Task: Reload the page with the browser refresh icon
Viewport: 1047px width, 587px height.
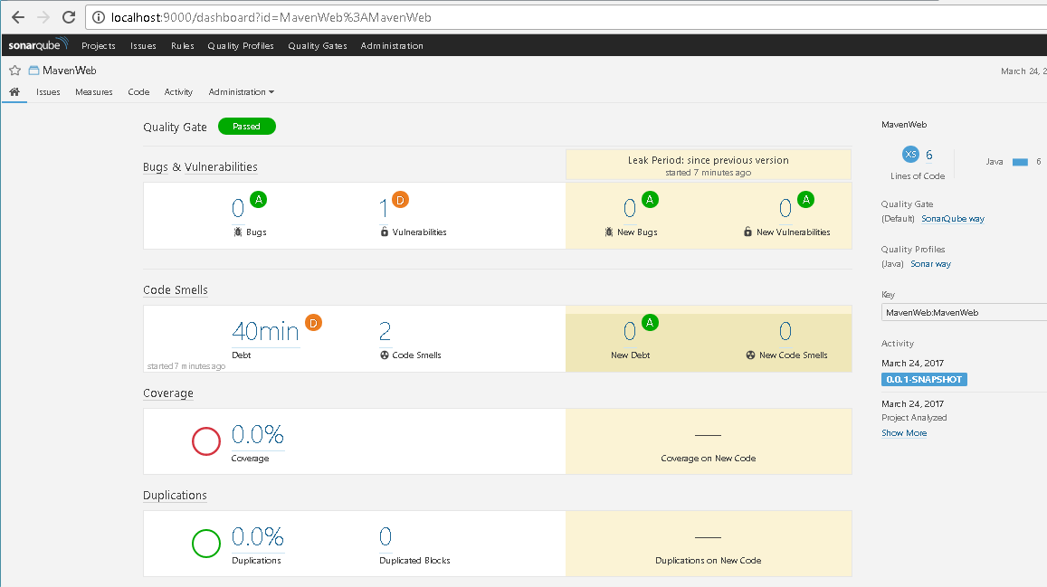Action: point(69,17)
